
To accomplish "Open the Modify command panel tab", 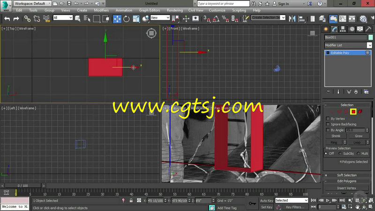I will tap(334, 29).
